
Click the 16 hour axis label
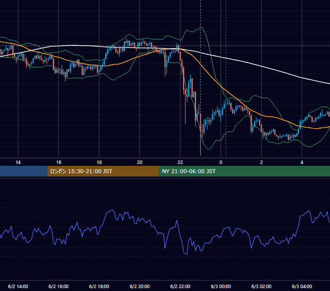59,162
